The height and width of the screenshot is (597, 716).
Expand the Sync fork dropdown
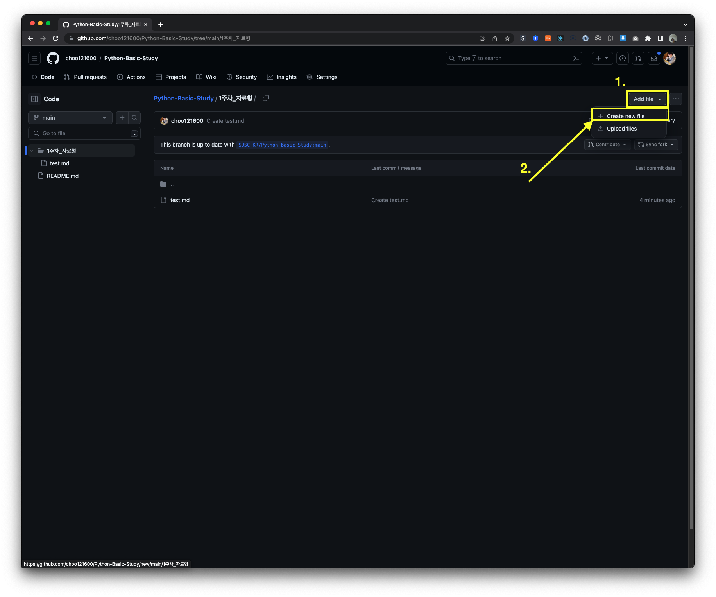tap(656, 145)
